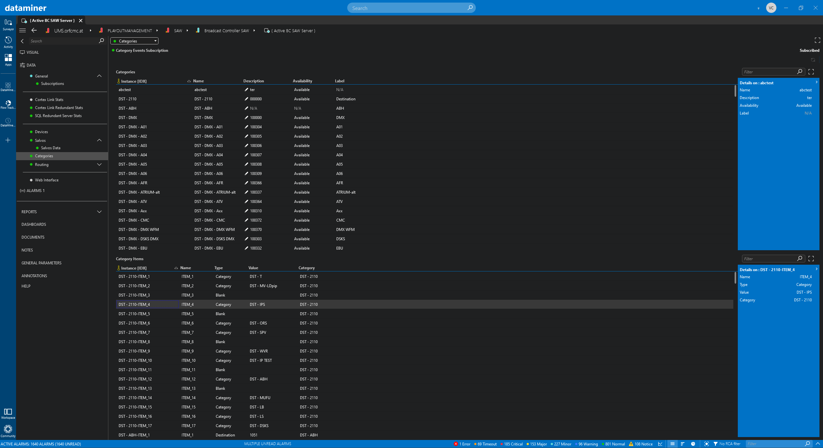Switch to pie chart view icon in status bar
This screenshot has height=448, width=823.
(693, 444)
